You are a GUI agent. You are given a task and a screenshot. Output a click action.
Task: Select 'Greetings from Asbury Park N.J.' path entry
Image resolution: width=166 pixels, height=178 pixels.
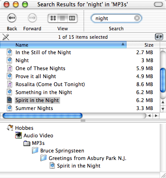tap(87, 158)
